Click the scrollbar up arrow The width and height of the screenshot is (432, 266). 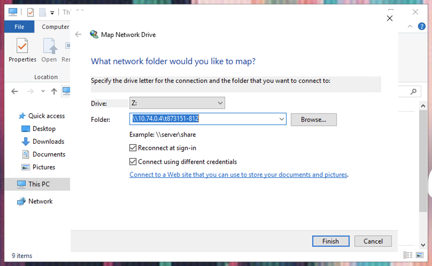pyautogui.click(x=423, y=106)
